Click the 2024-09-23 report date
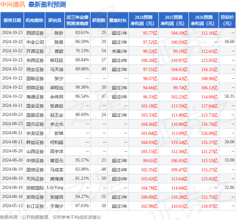 pos(12,115)
